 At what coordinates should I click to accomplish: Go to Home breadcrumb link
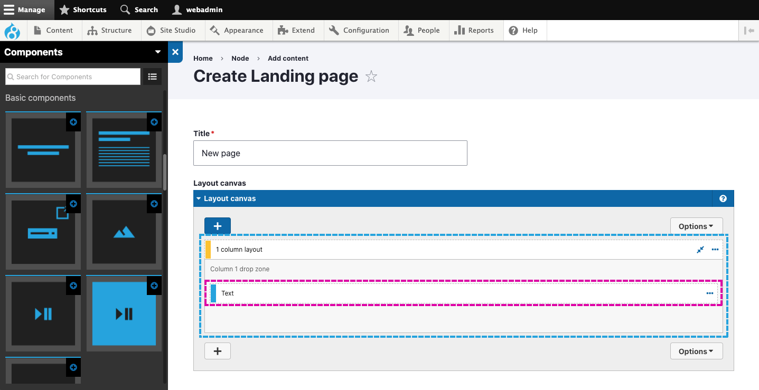click(x=203, y=58)
